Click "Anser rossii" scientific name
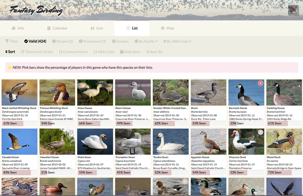The width and height of the screenshot is (303, 196). [122, 112]
